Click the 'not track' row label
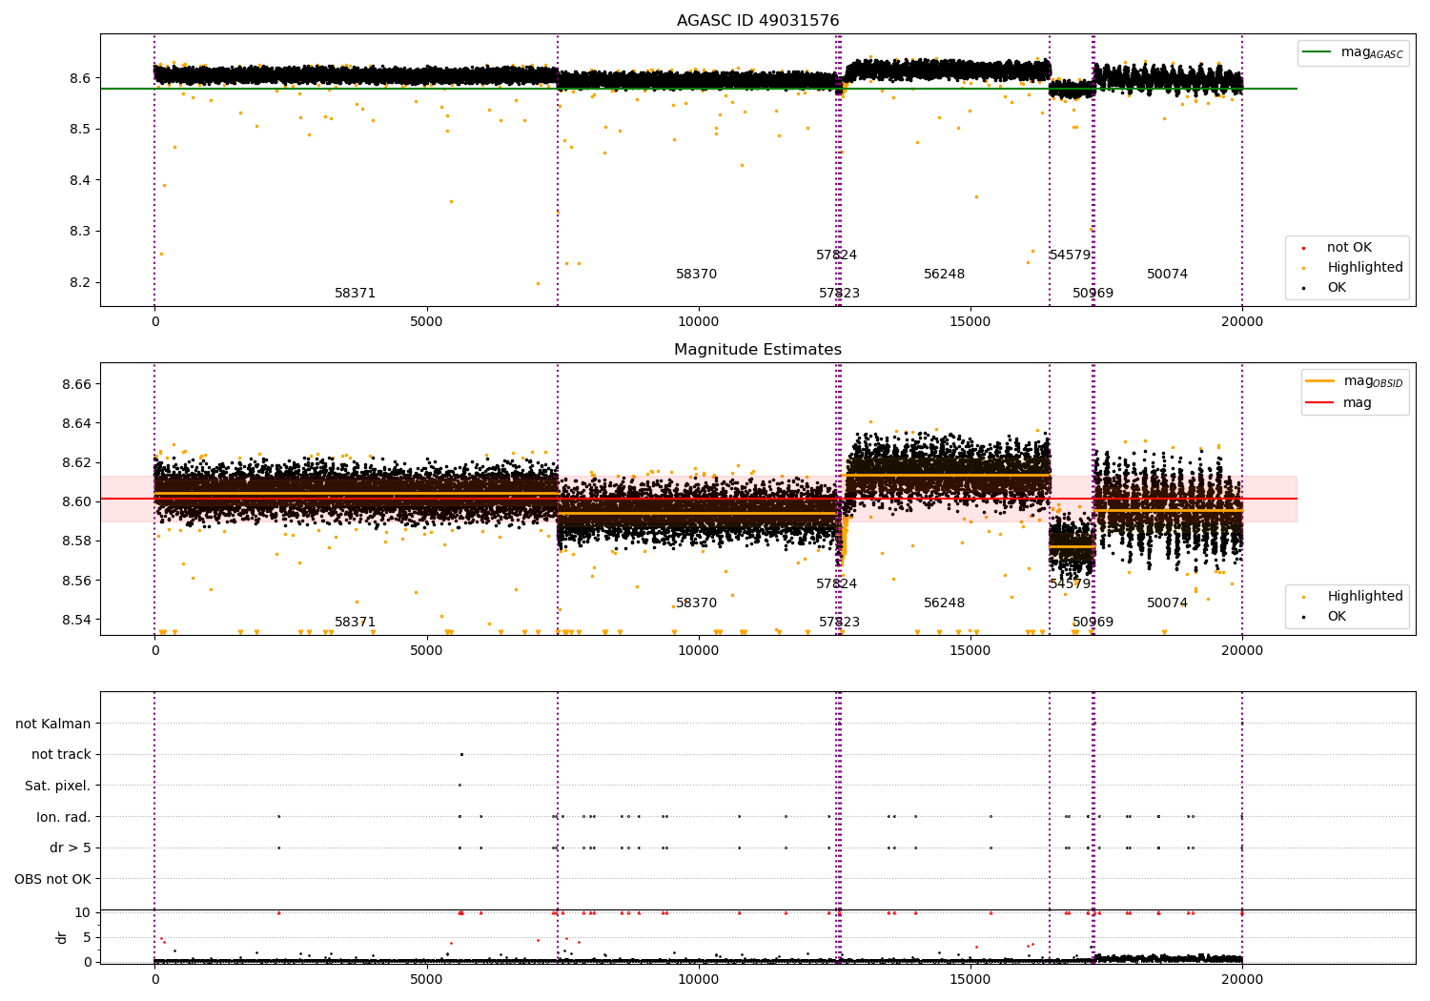1430x1001 pixels. pos(61,755)
